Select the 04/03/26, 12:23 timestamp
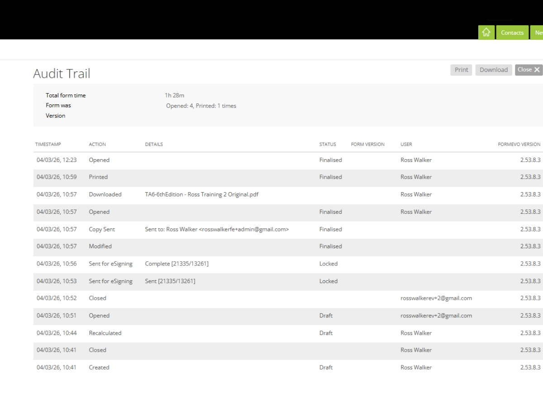 57,160
